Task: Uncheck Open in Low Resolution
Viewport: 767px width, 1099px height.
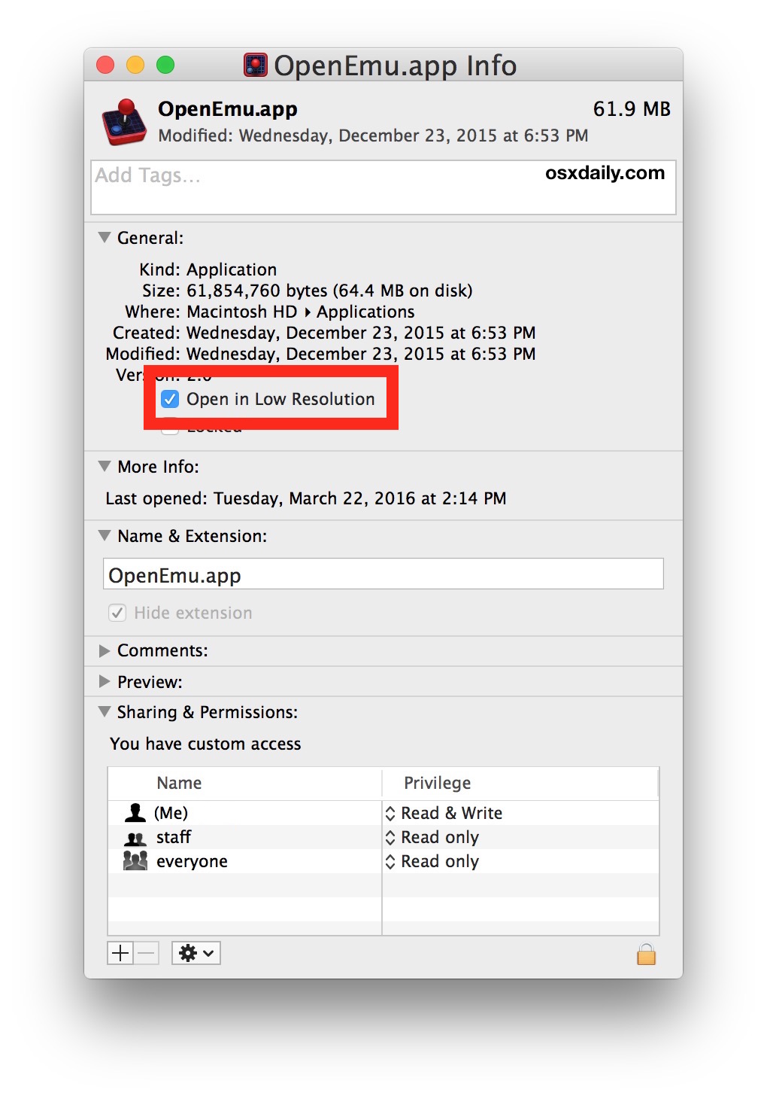Action: click(170, 399)
